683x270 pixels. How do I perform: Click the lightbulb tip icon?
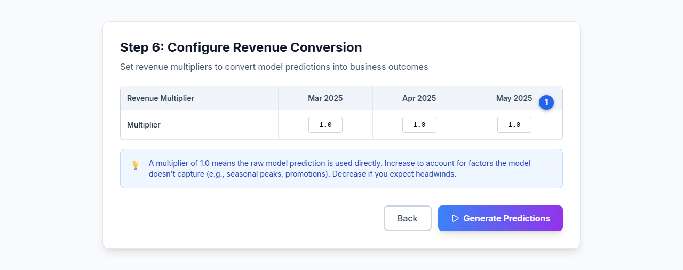point(136,165)
